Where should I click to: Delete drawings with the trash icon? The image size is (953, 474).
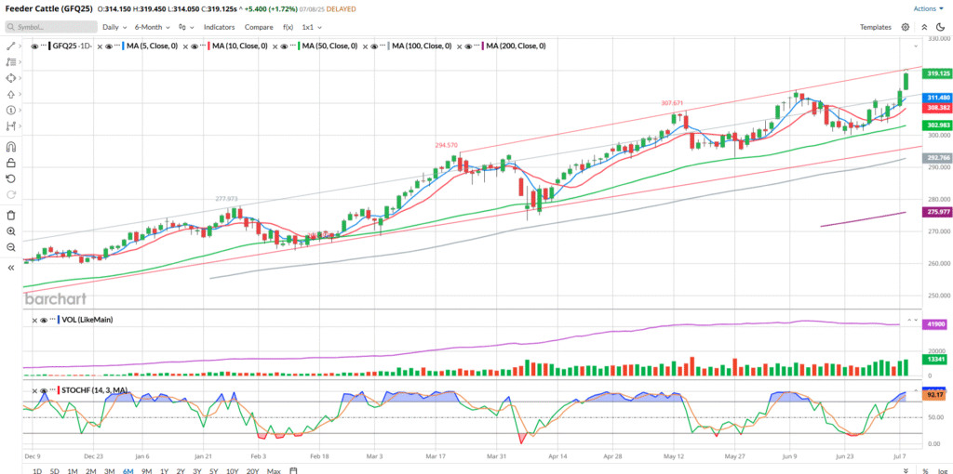11,215
